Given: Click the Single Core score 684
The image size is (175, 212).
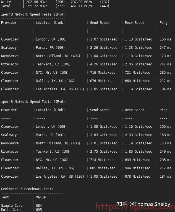Looking at the screenshot, I should coord(39,206).
